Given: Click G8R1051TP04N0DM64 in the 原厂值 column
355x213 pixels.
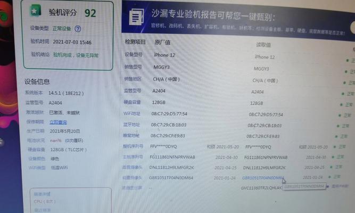Looking at the screenshot, I should click(171, 178).
